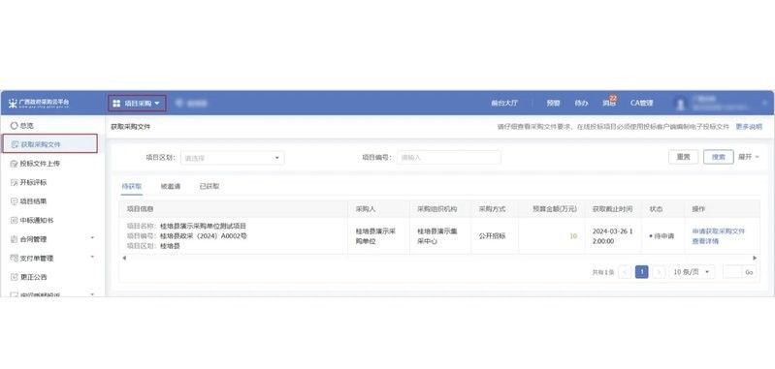Click the Go pagination button
The width and height of the screenshot is (775, 369).
click(749, 272)
